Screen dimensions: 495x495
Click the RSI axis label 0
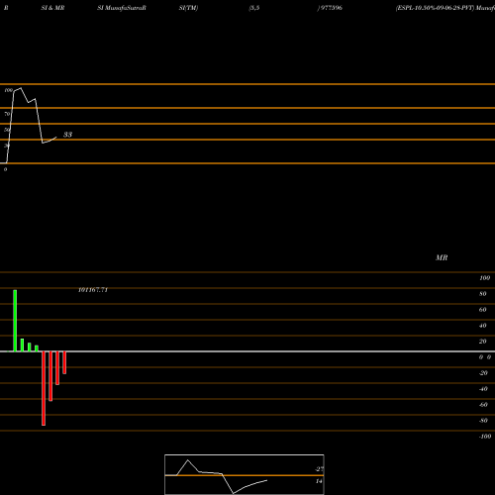click(5, 169)
